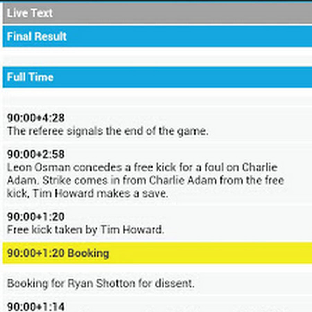Click the 90:00+4:28 timestamp
The height and width of the screenshot is (312, 312).
(36, 118)
